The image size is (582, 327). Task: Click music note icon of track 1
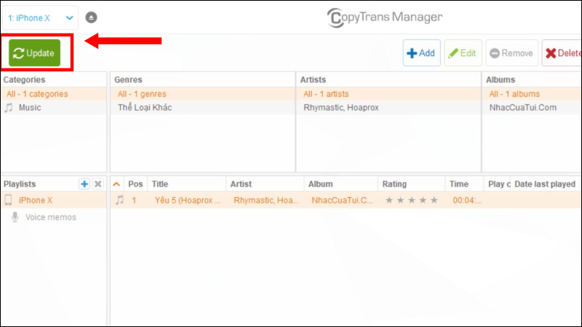(119, 201)
